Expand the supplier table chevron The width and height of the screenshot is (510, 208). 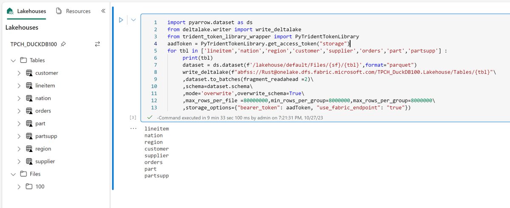[x=19, y=161]
